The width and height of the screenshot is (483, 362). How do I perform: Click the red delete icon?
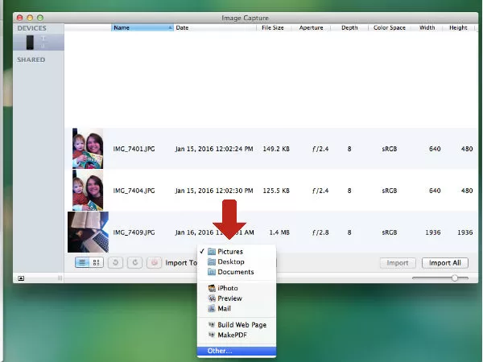(x=155, y=262)
